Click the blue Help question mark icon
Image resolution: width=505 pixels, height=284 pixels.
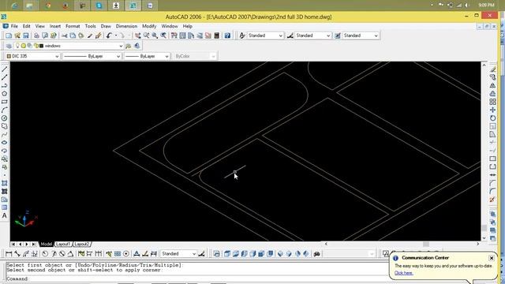227,35
